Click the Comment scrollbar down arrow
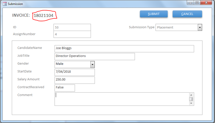The image size is (215, 123). click(x=191, y=103)
